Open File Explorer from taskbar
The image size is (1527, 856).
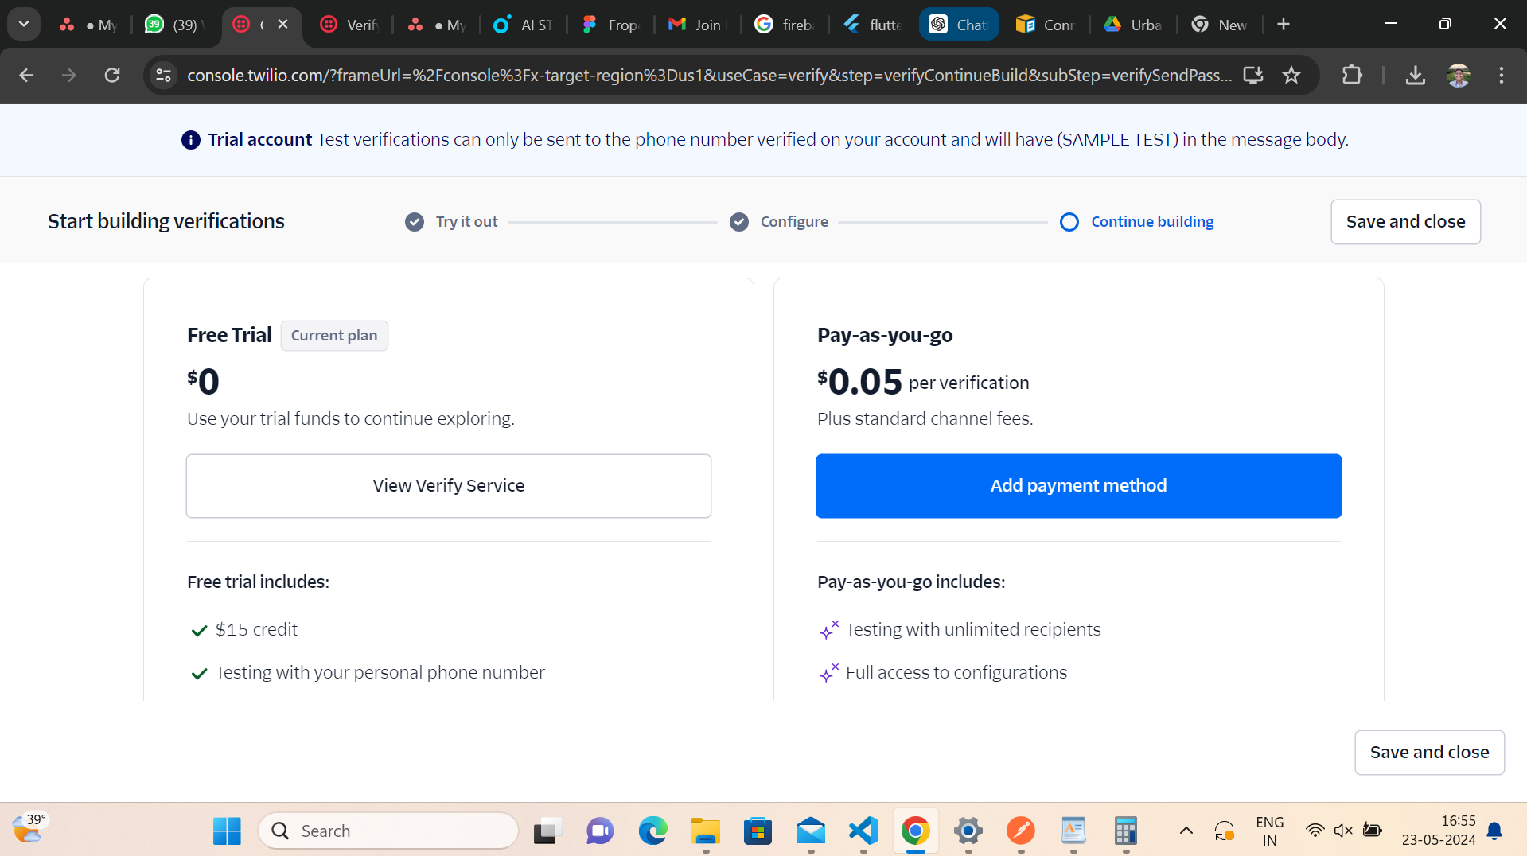pyautogui.click(x=705, y=831)
